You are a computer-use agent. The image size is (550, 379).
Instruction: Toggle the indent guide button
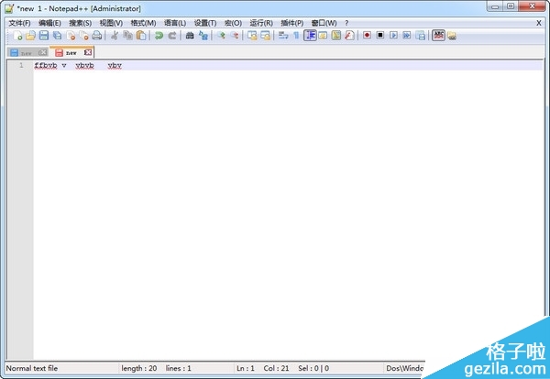tap(310, 36)
